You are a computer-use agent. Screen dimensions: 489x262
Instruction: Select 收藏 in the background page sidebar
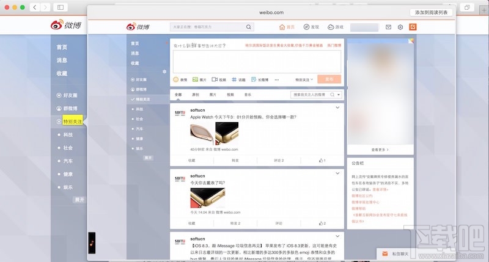(x=62, y=73)
